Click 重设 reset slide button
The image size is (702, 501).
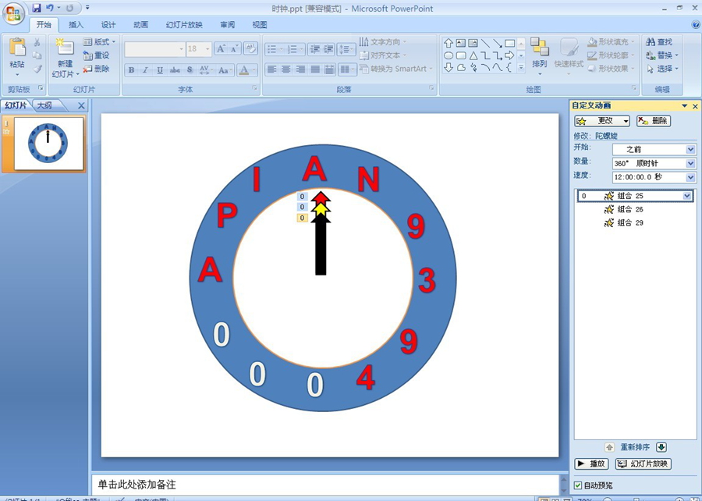point(96,55)
